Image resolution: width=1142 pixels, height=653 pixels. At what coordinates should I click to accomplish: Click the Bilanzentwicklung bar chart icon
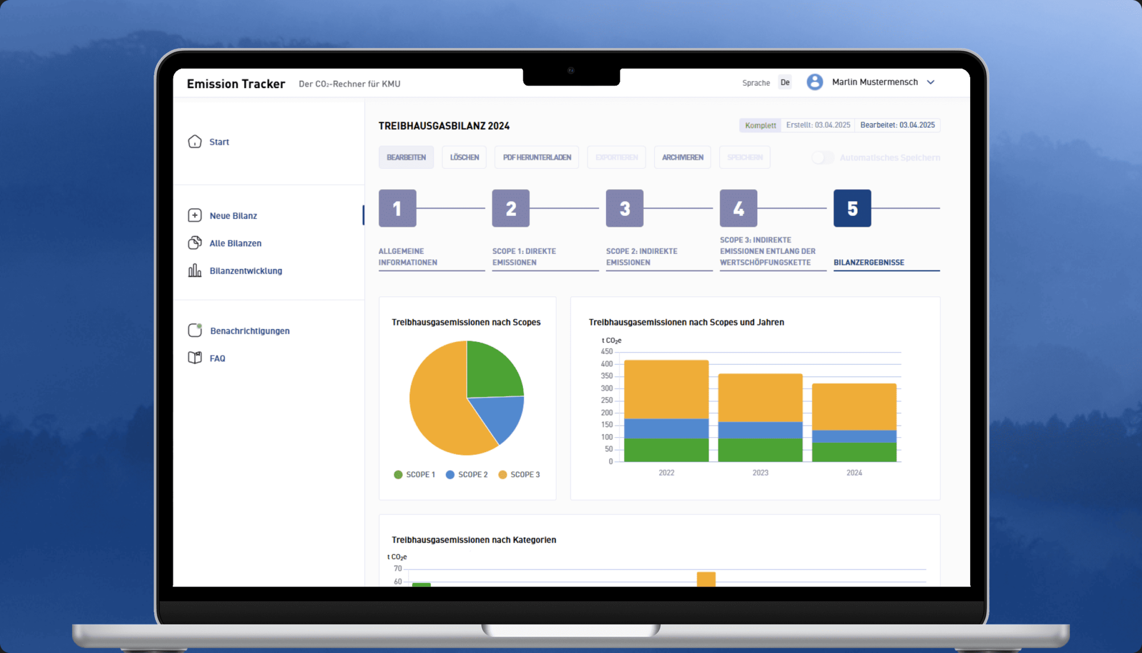(194, 271)
